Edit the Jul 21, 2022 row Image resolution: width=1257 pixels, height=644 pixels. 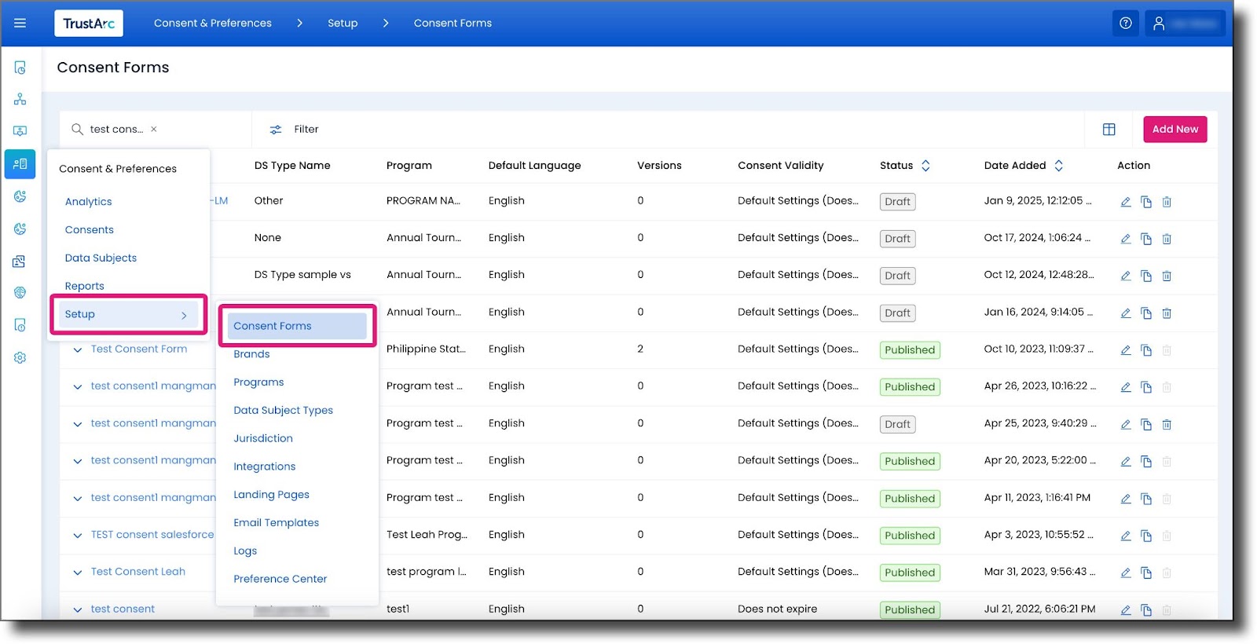pos(1126,609)
